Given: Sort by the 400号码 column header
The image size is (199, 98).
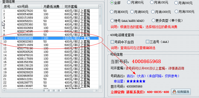Looking at the screenshot, I should (x=29, y=7).
